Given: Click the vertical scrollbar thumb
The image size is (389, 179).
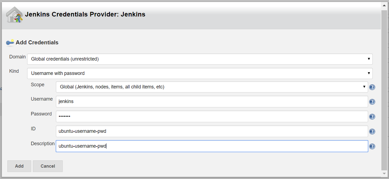Looking at the screenshot, I should (384, 89).
